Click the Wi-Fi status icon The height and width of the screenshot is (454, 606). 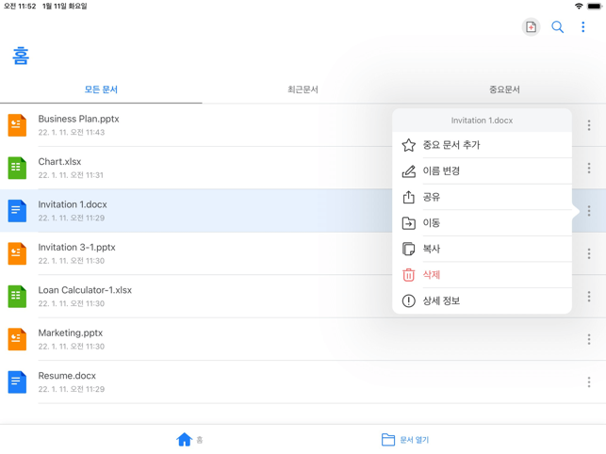click(x=579, y=7)
